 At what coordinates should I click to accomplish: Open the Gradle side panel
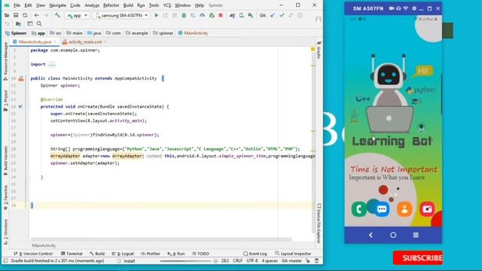point(319,50)
